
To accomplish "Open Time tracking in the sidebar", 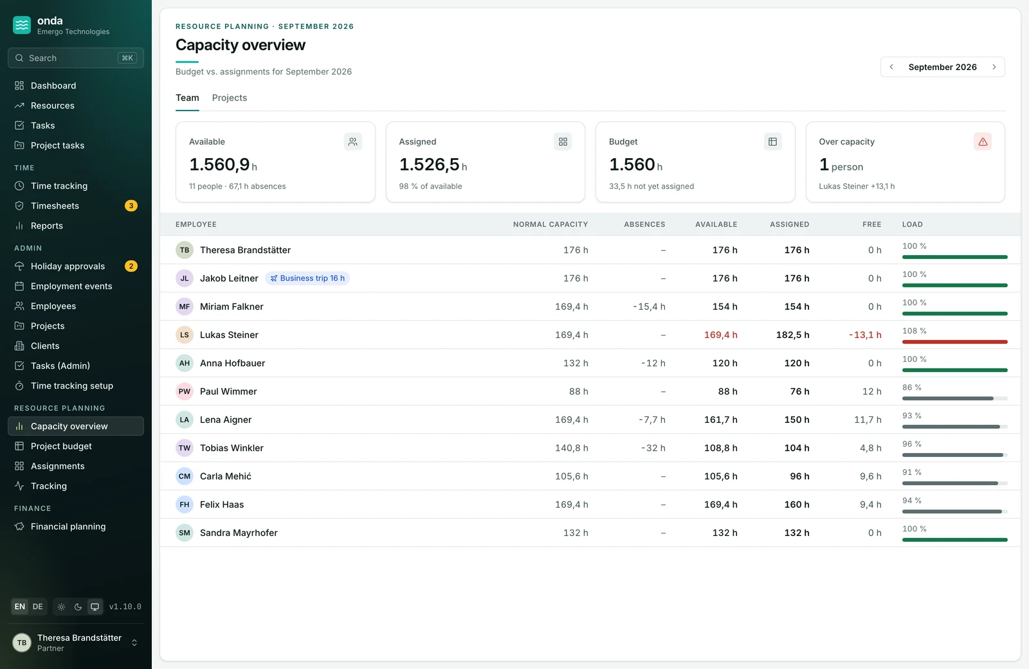I will pyautogui.click(x=76, y=186).
